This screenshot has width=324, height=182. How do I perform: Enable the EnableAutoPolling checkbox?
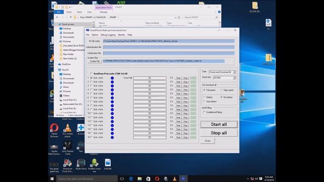[204, 112]
